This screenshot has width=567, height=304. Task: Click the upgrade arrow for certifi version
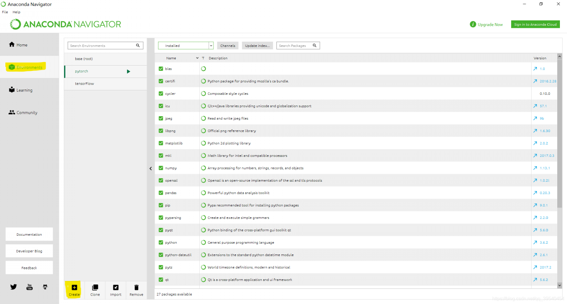point(535,81)
